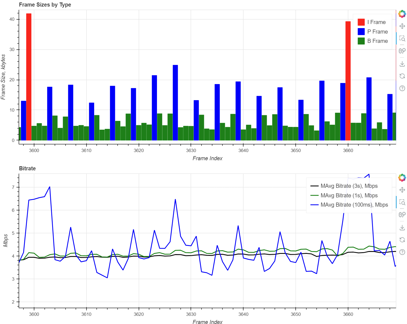
Task: Toggle Wheel Zoom tool on Frame Sizes chart
Action: [x=402, y=51]
